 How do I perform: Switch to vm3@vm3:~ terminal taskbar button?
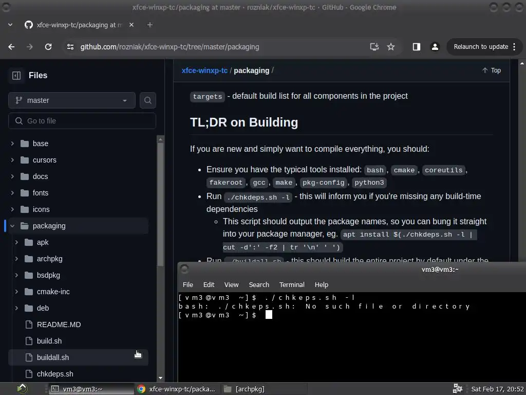click(x=91, y=389)
